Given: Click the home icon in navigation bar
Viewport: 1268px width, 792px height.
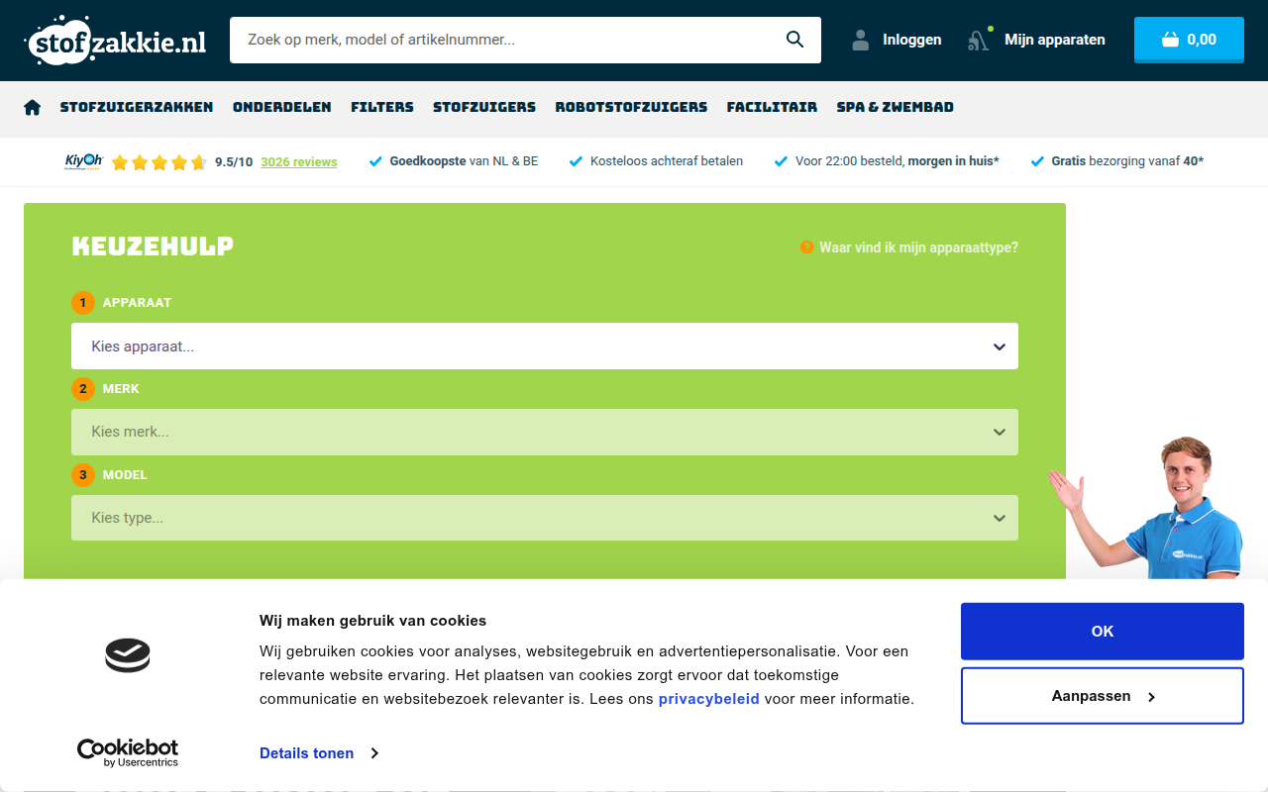Looking at the screenshot, I should (33, 107).
